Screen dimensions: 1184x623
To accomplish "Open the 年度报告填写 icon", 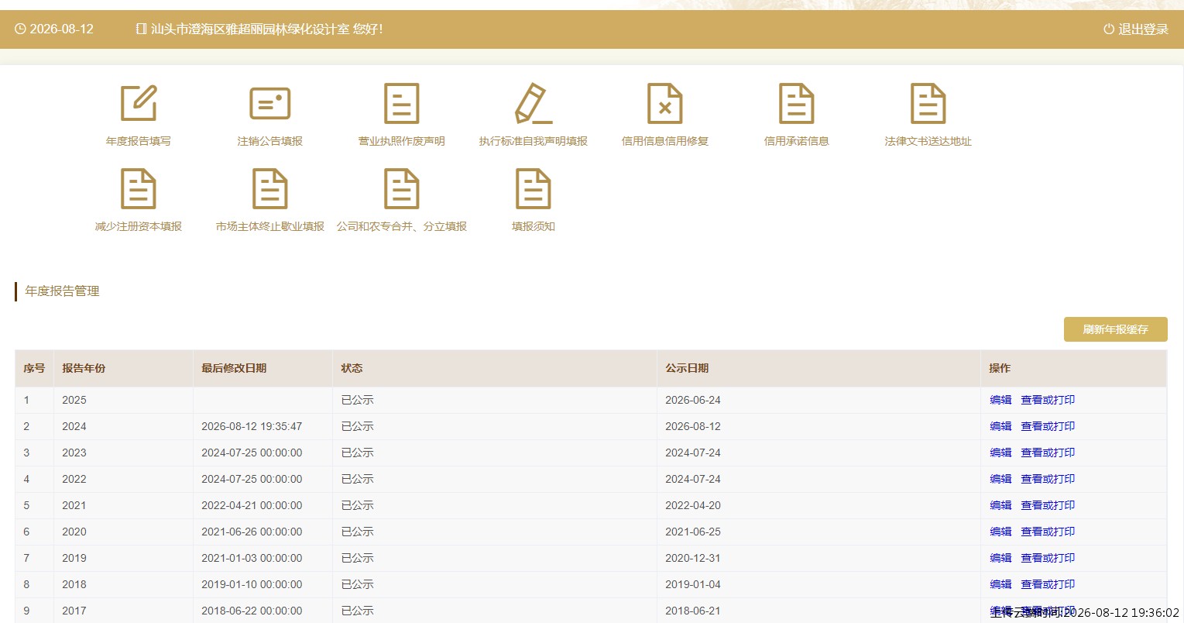I will (x=139, y=103).
